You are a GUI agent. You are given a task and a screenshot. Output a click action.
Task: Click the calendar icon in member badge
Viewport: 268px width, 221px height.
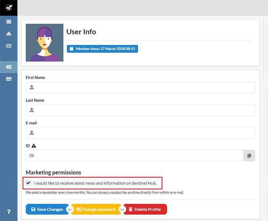tap(72, 49)
